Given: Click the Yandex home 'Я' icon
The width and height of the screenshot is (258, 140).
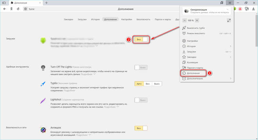Looking at the screenshot, I should [x=11, y=9].
